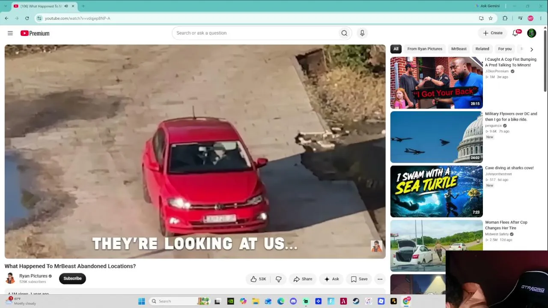Screen dimensions: 548x308
Task: Open Discord from the taskbar
Action: point(293,301)
